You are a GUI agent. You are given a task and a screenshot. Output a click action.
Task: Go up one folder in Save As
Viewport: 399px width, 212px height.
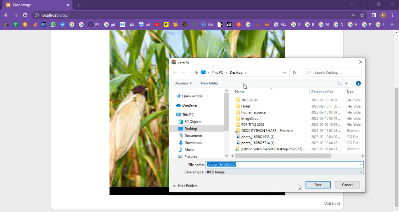point(196,72)
